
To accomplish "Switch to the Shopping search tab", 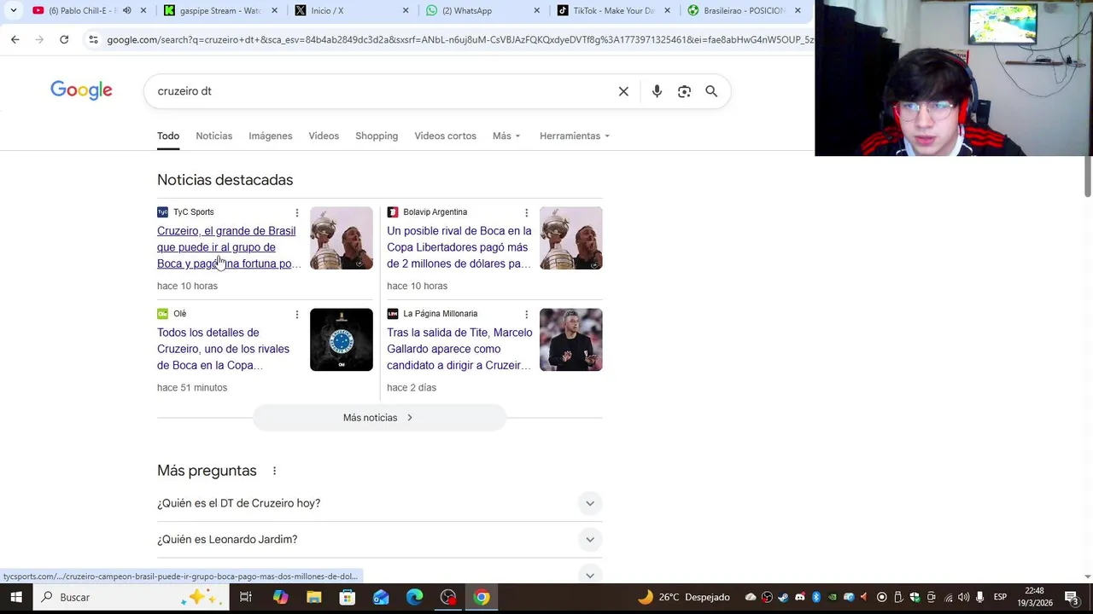I will coord(377,136).
